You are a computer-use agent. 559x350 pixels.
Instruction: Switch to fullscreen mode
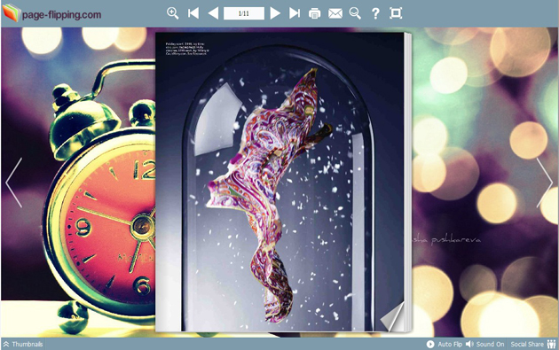pos(396,13)
